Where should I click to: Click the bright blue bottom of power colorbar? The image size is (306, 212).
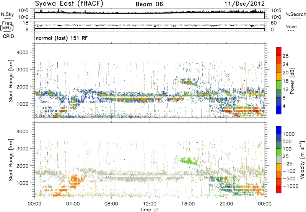pyautogui.click(x=279, y=110)
